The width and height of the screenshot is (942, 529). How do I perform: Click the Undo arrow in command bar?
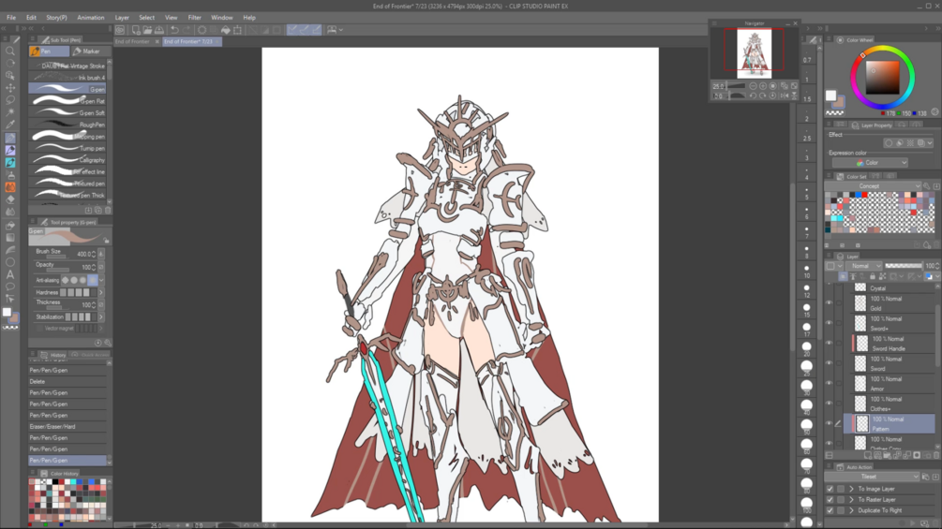pos(174,29)
